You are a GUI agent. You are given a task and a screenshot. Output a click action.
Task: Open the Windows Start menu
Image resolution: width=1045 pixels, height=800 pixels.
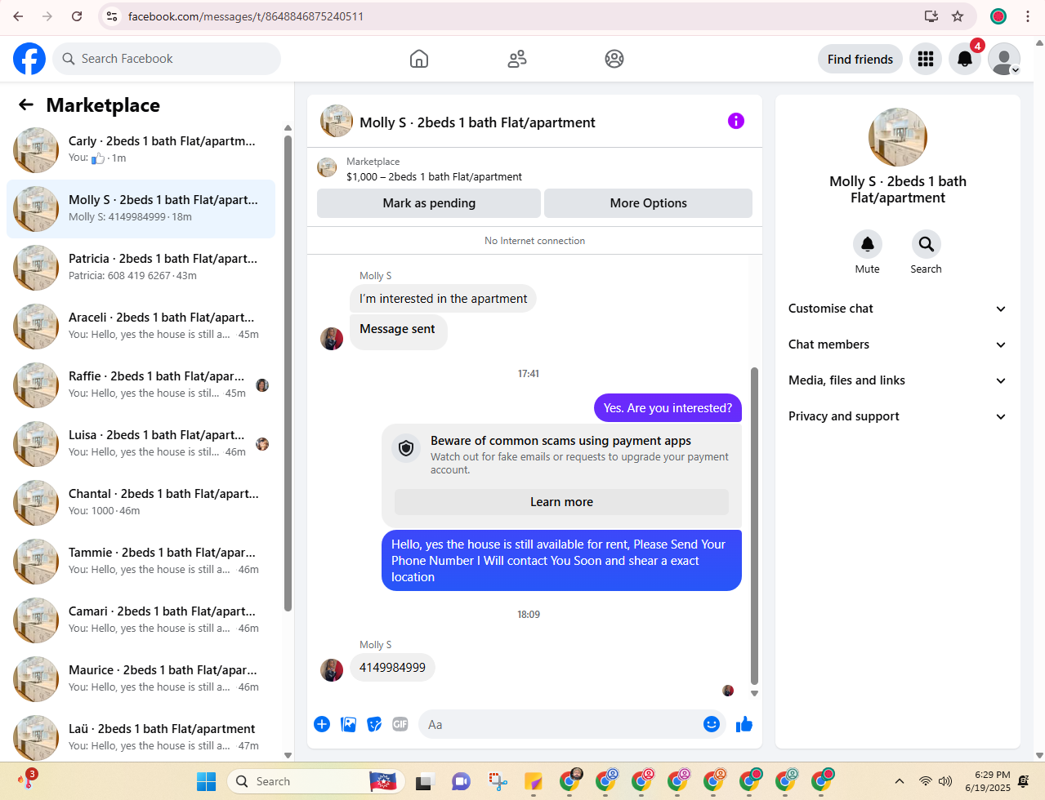pyautogui.click(x=207, y=781)
